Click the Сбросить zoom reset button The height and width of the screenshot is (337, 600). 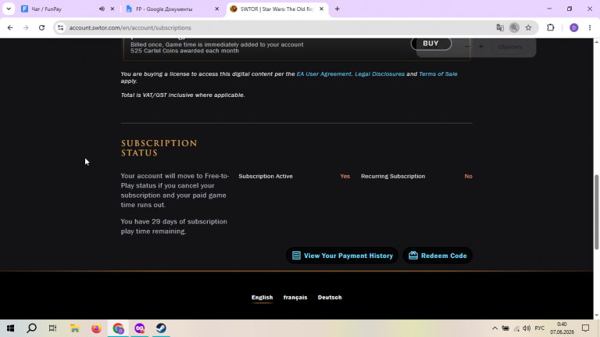point(510,47)
